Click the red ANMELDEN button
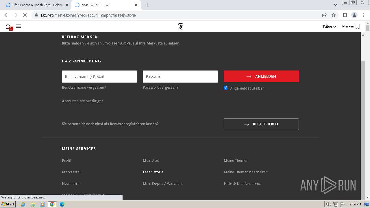 (x=261, y=77)
